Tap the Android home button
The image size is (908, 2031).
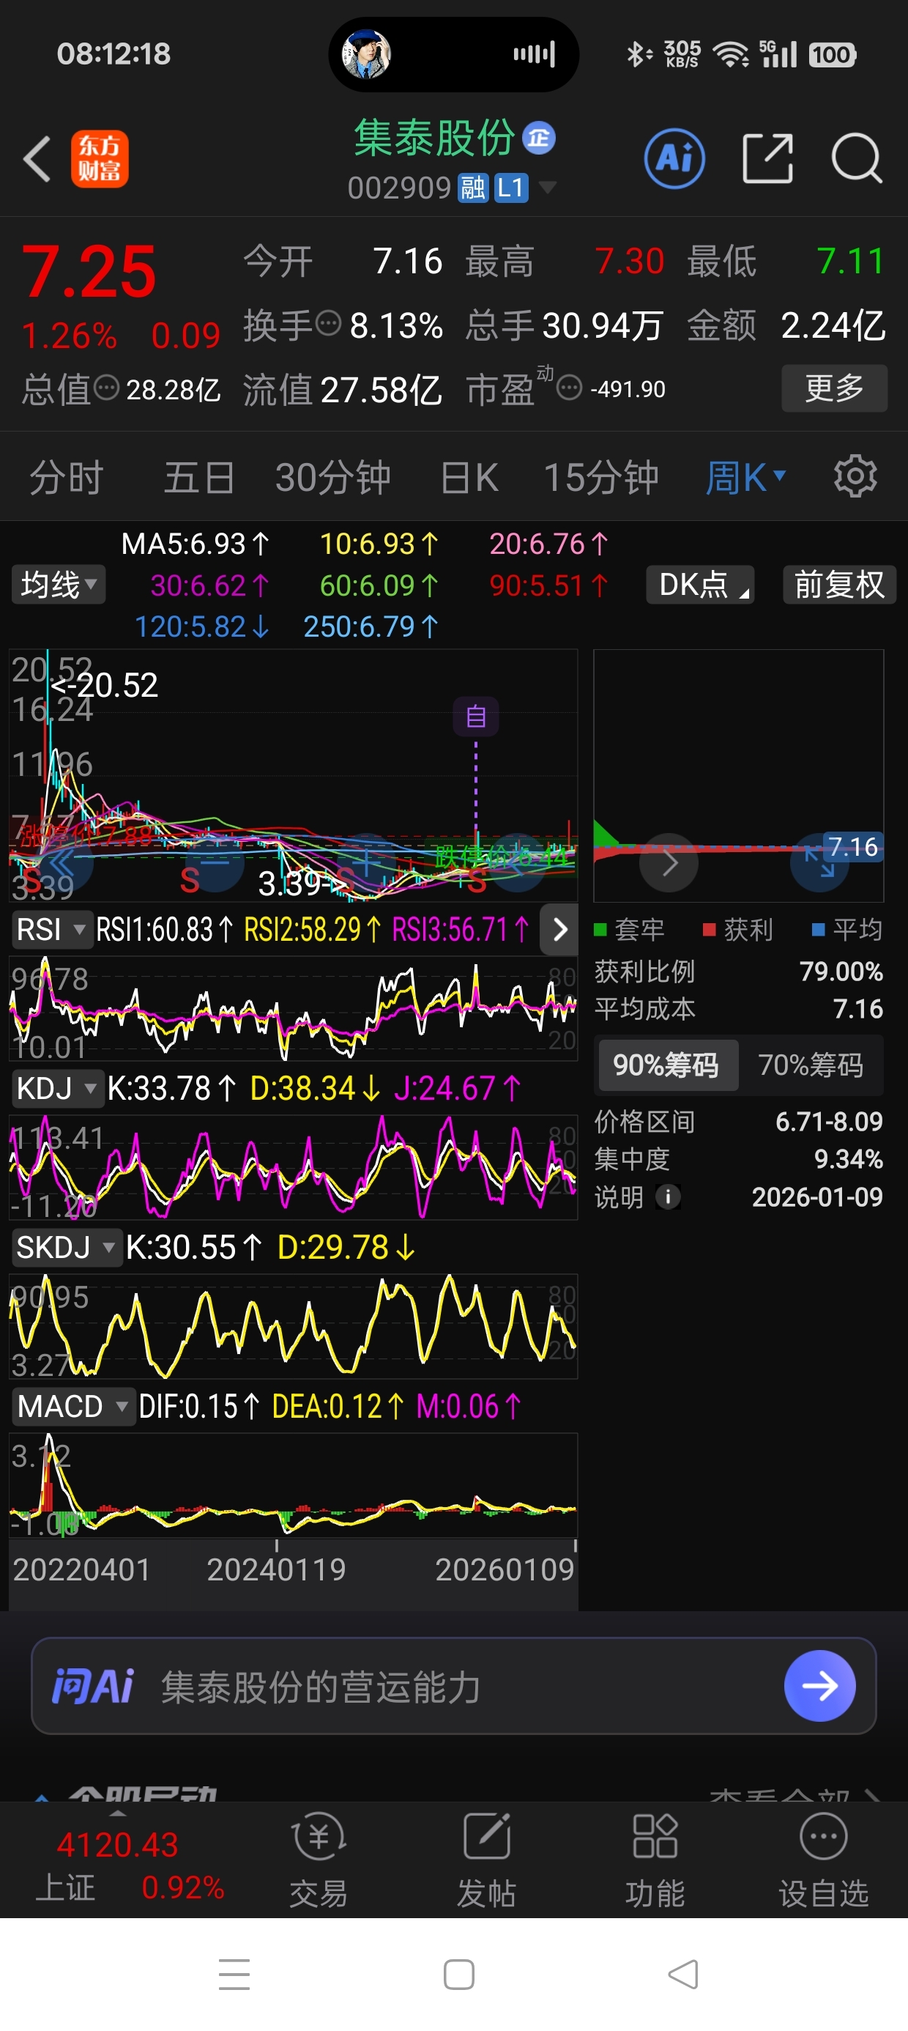tap(458, 1975)
